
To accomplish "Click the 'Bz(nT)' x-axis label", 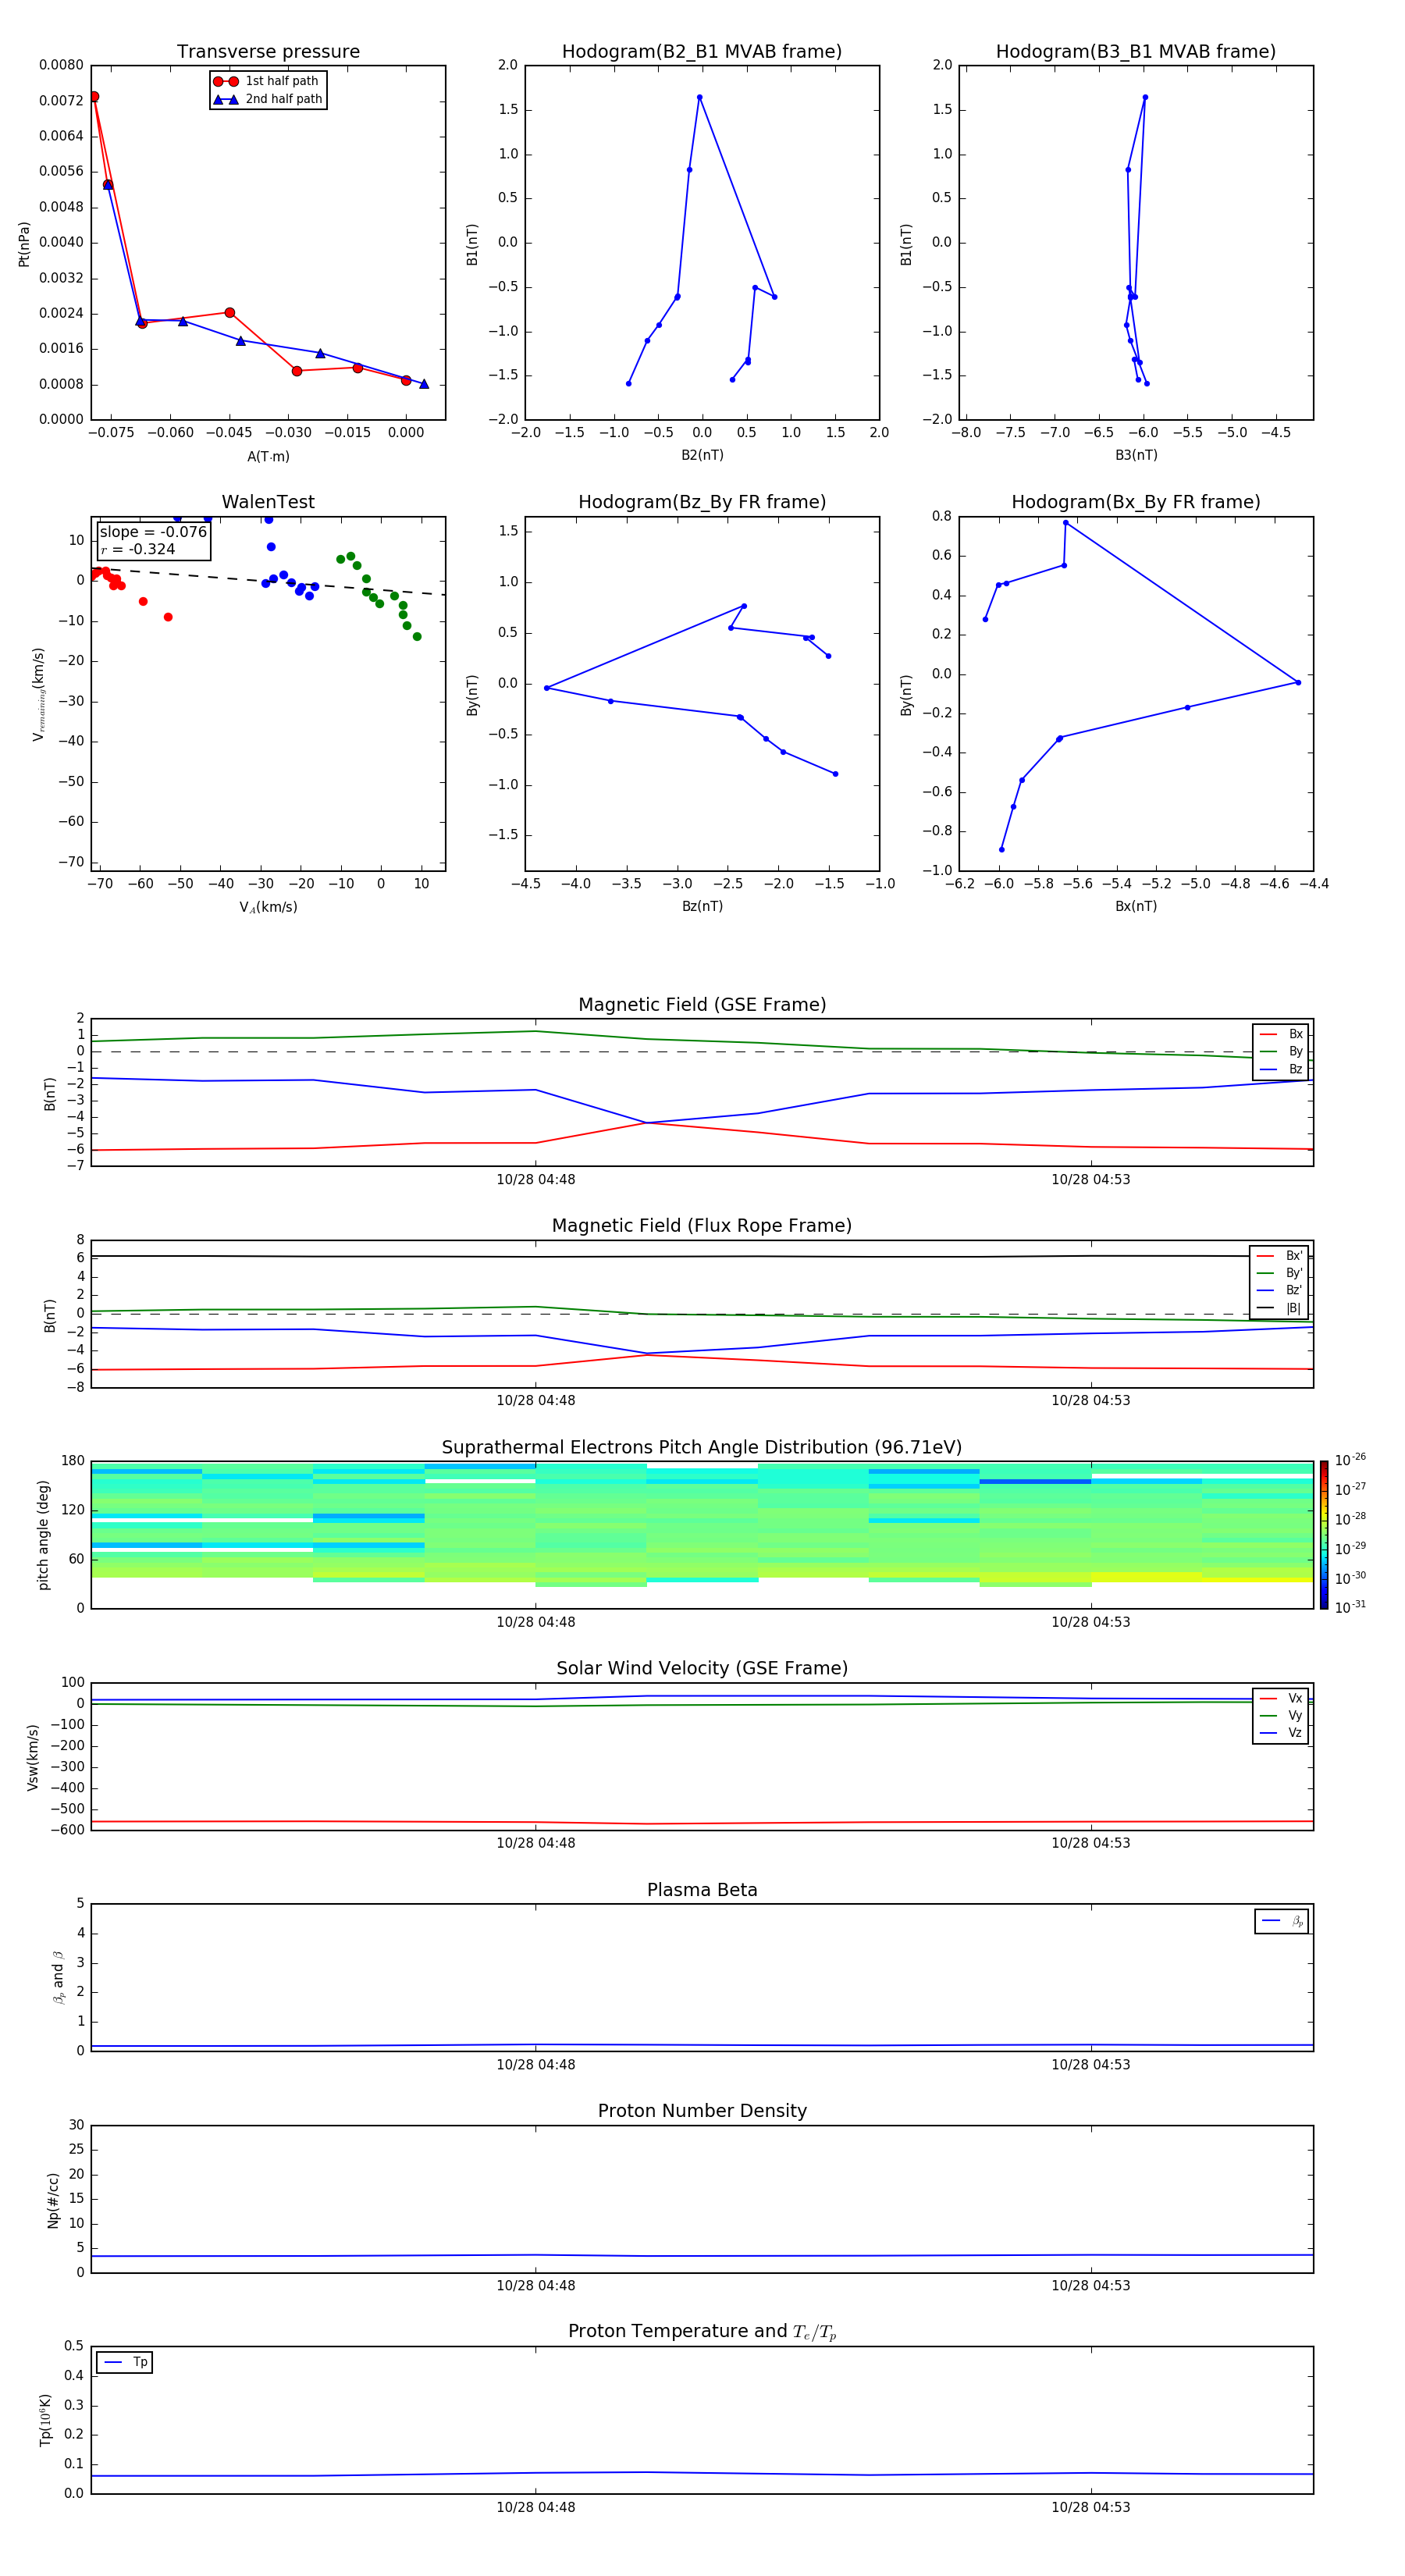I will (x=702, y=907).
